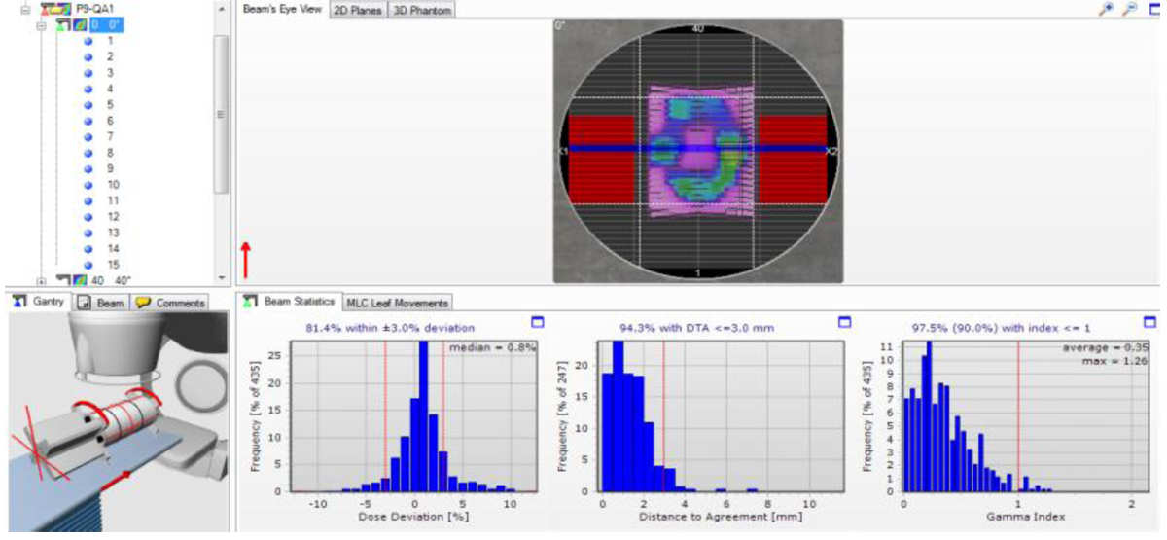Switch to the Beam tab
The width and height of the screenshot is (1167, 540).
(x=101, y=303)
